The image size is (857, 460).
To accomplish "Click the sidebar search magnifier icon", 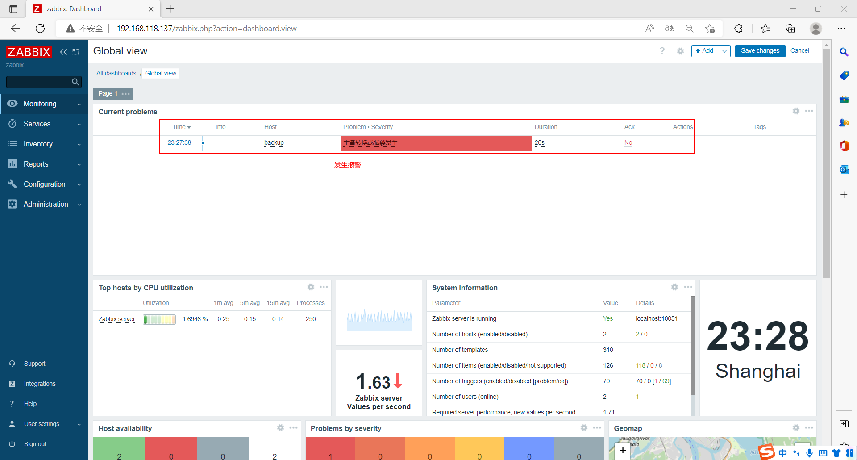I will point(75,82).
